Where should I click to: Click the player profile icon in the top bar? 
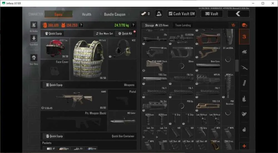tap(159, 14)
